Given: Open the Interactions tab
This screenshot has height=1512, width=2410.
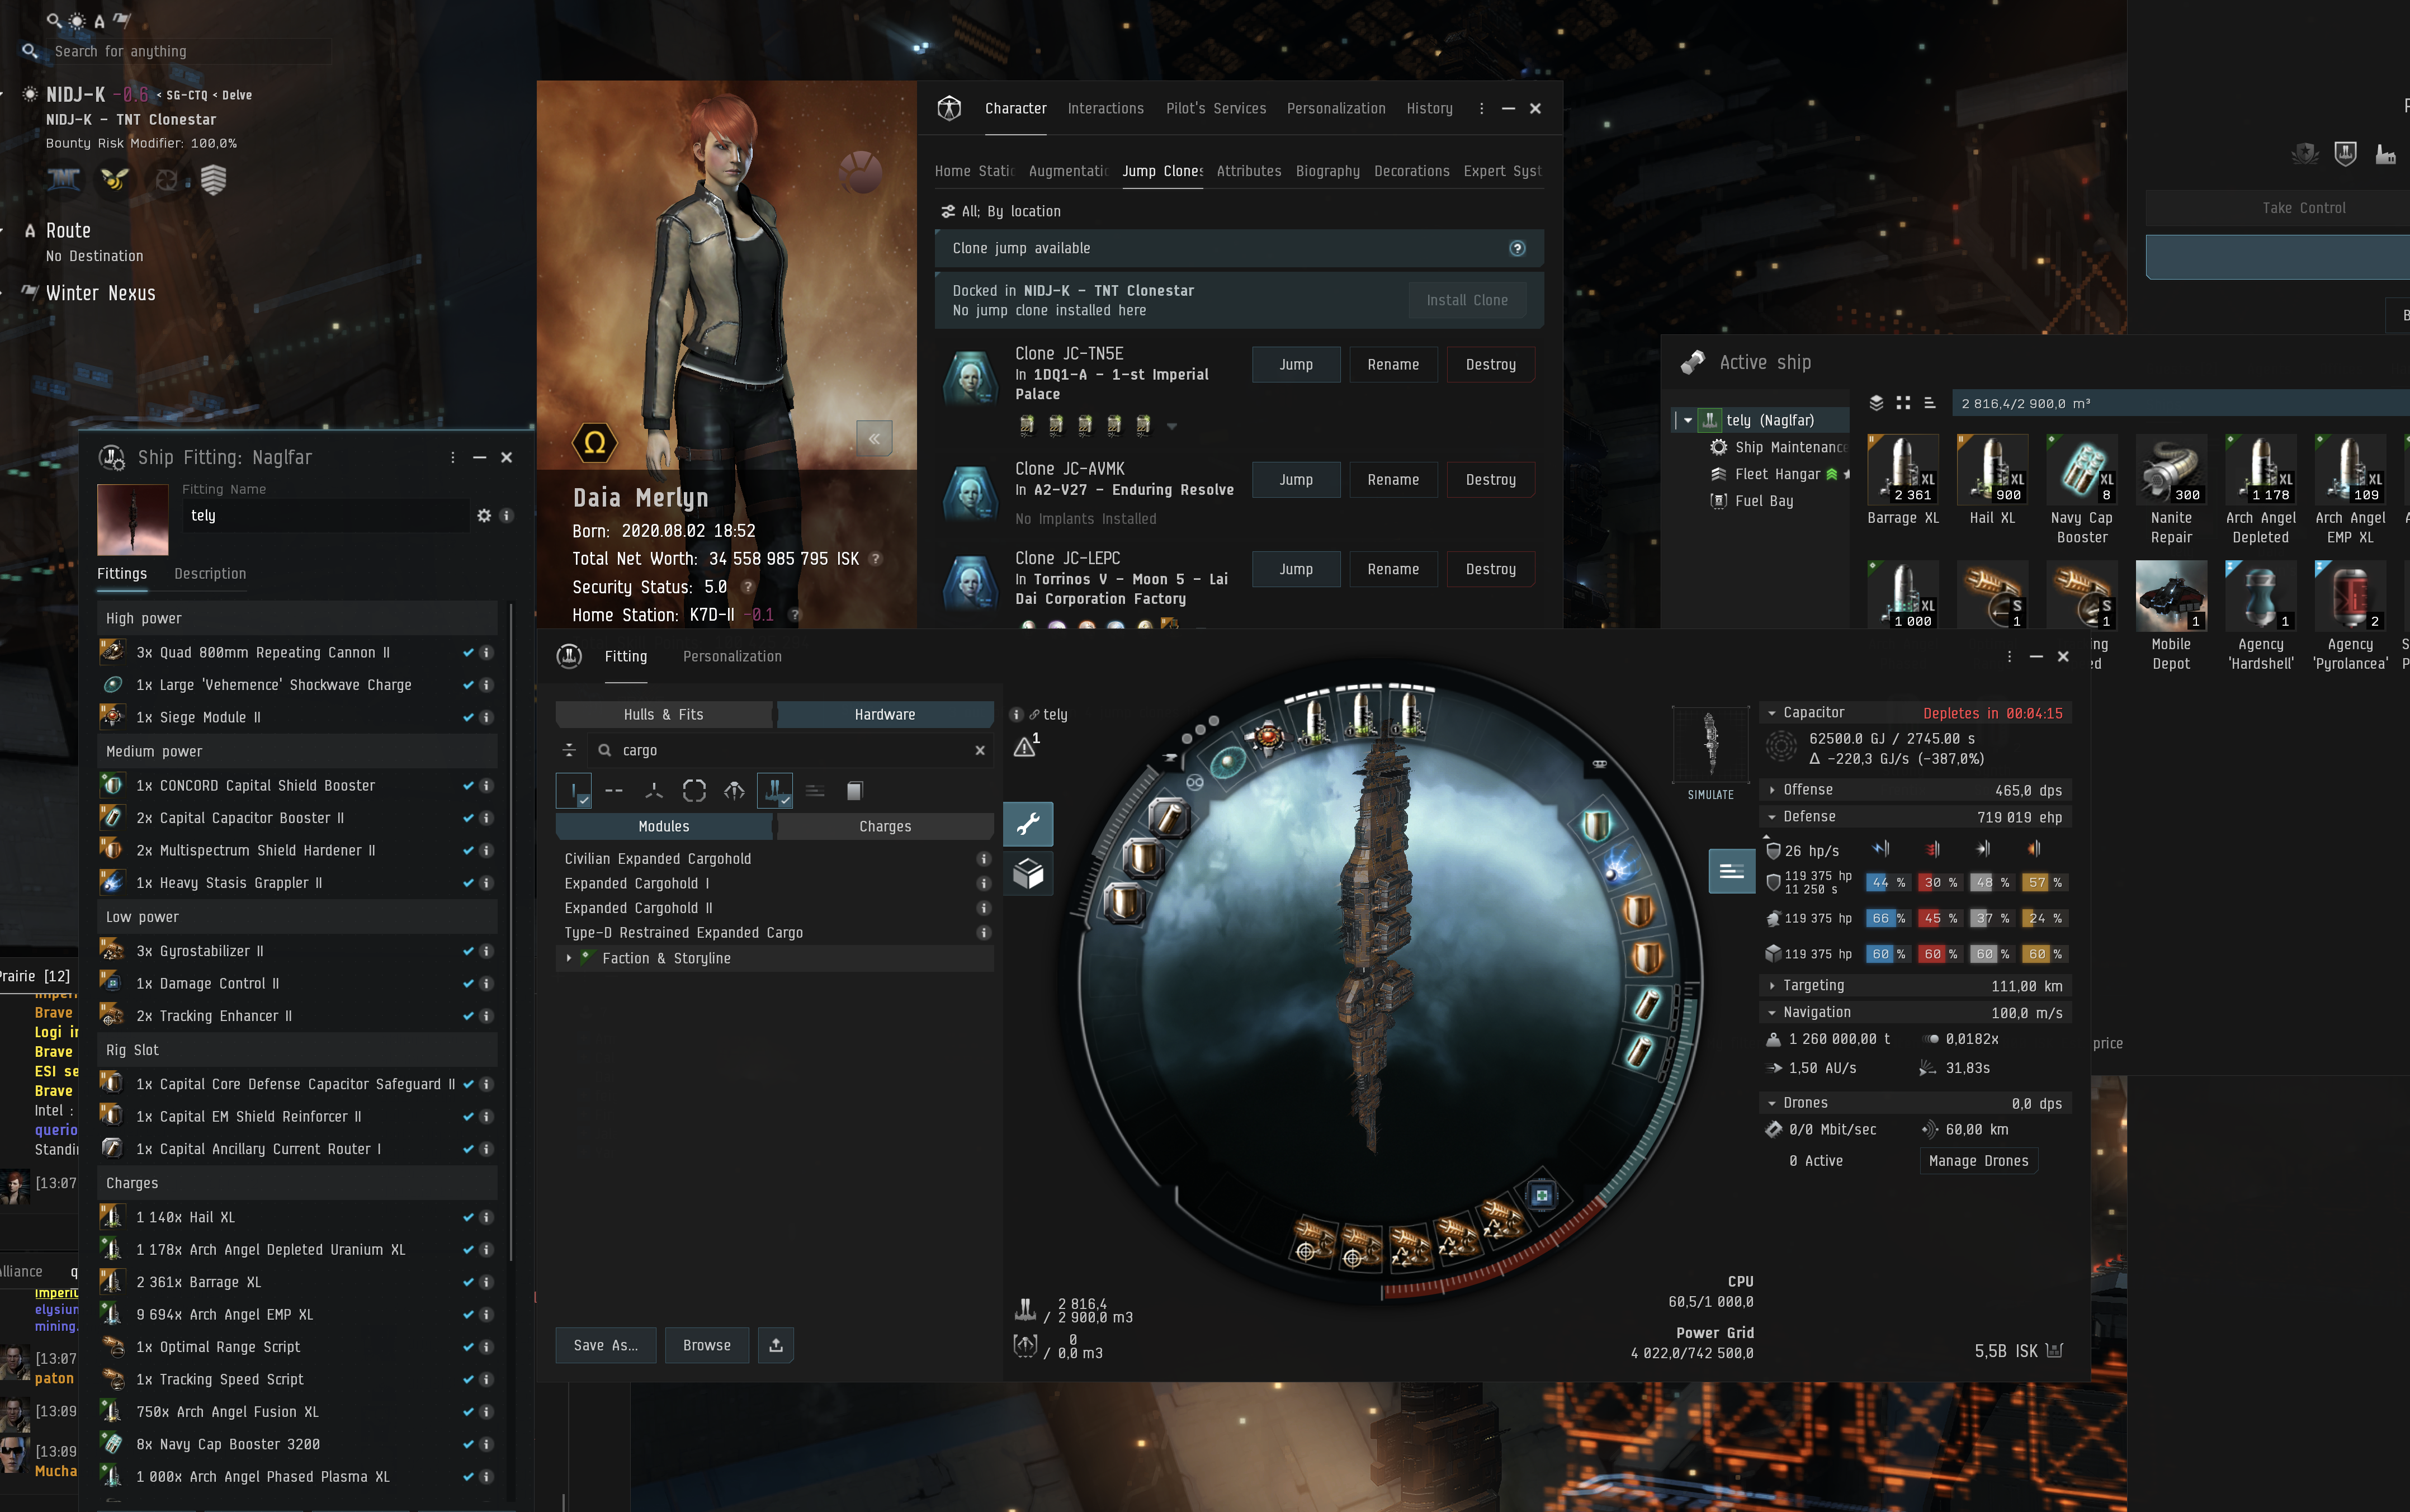Looking at the screenshot, I should pos(1105,108).
